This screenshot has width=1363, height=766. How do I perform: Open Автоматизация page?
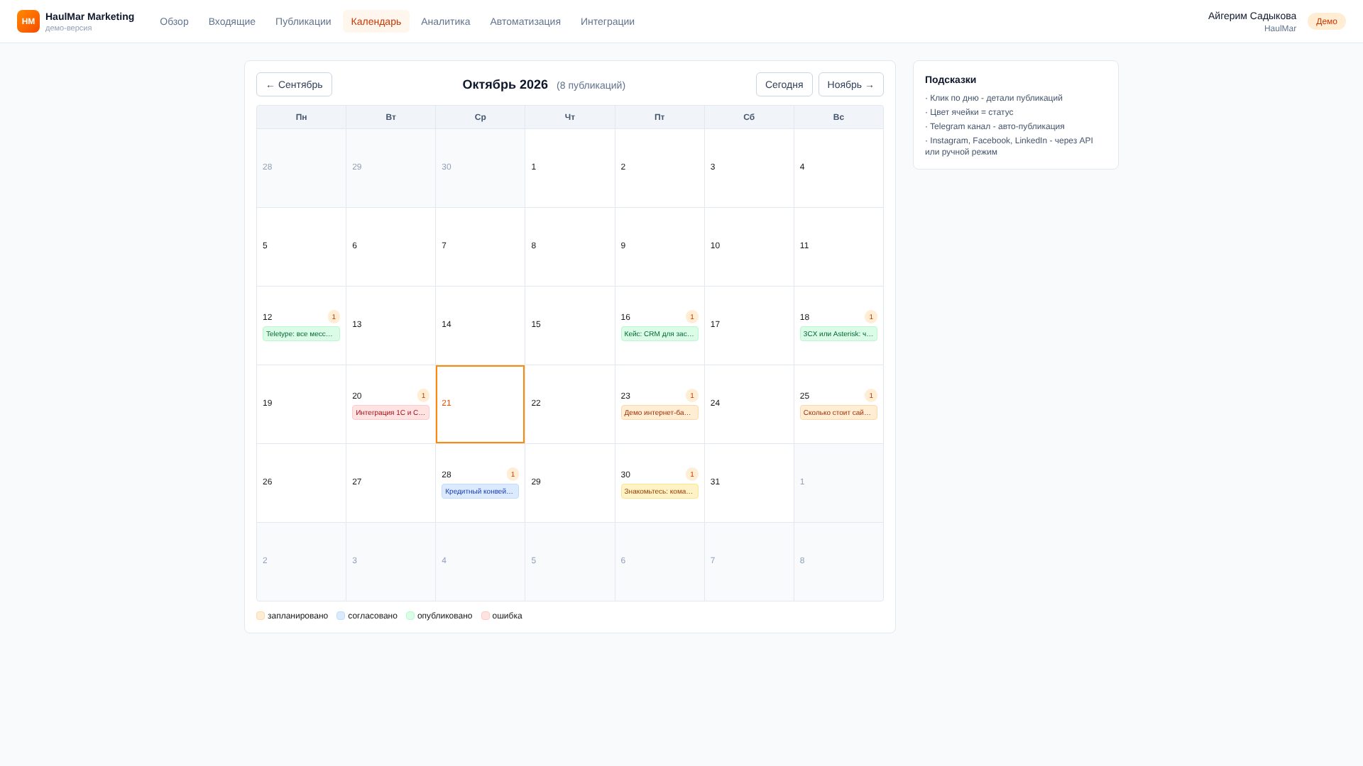[x=525, y=21]
